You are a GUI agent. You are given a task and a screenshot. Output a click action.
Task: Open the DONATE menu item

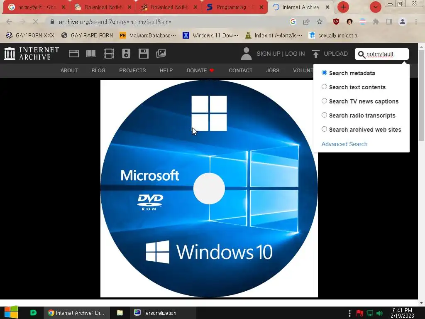click(x=200, y=71)
